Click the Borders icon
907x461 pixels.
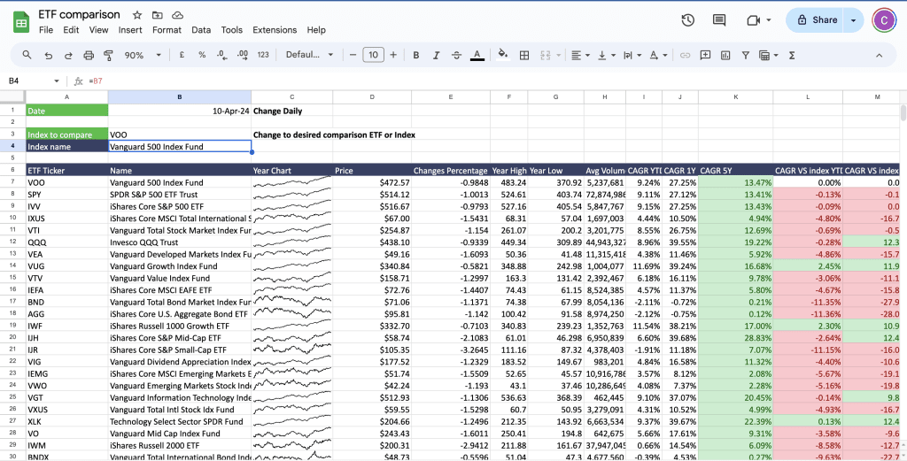(x=524, y=55)
